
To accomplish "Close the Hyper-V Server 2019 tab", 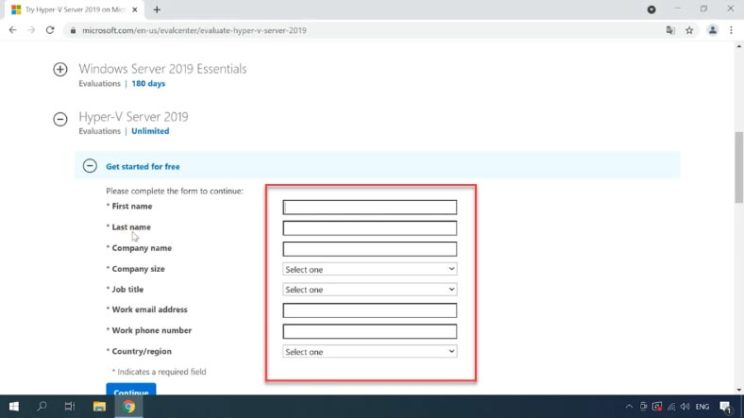I will (135, 9).
